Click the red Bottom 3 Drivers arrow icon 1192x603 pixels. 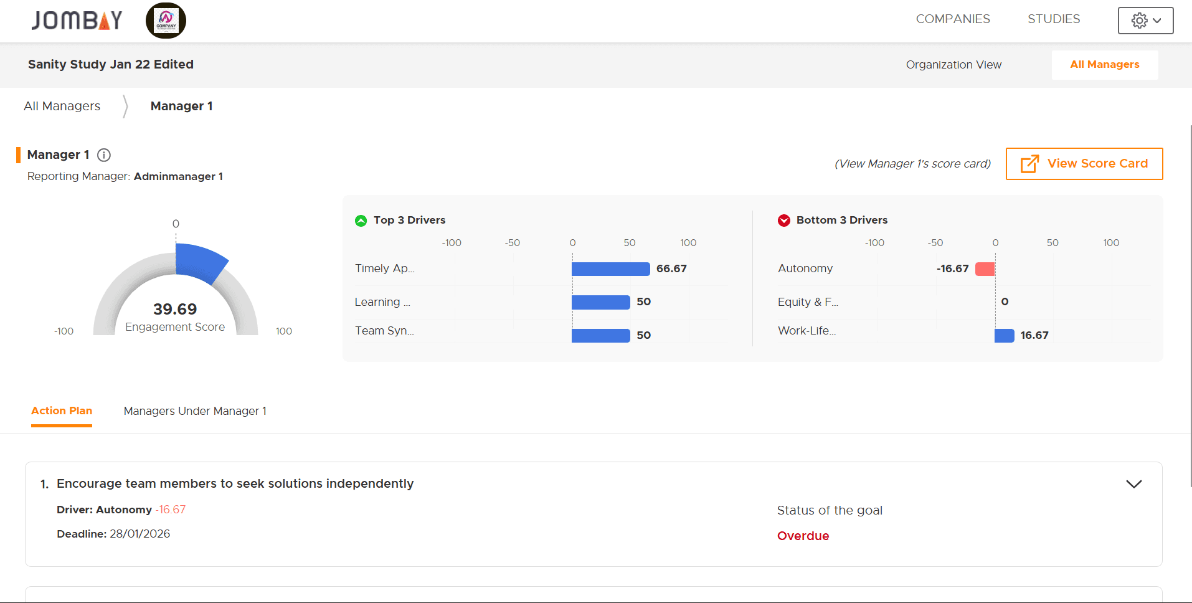(x=783, y=220)
